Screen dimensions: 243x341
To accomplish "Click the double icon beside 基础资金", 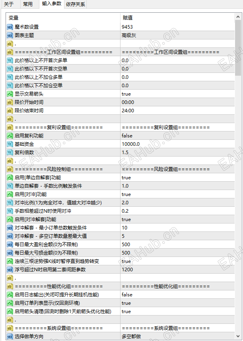I will (10, 144).
